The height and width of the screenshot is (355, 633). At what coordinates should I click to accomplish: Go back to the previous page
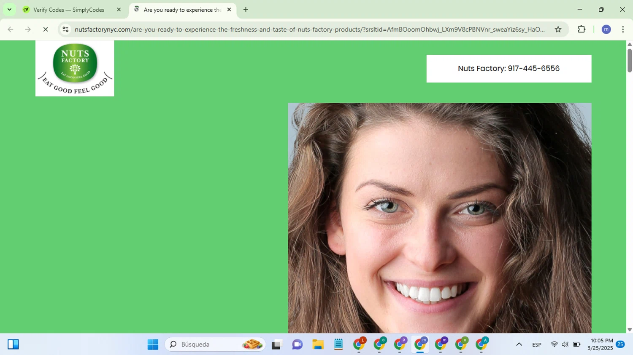coord(11,29)
